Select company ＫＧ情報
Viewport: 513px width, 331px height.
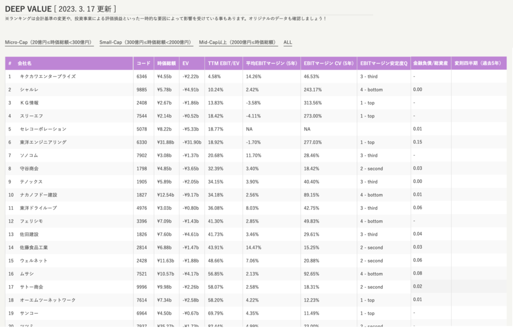coord(29,103)
